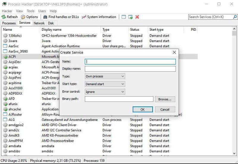Screen dimensions: 238x164
Task: Open the Error control dropdown
Action: [105, 92]
